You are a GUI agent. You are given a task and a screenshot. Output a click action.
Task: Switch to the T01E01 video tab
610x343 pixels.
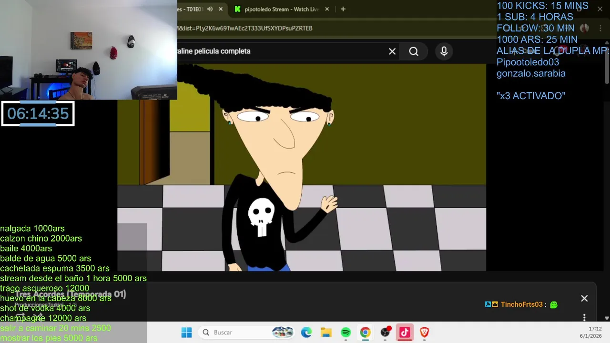click(x=190, y=9)
